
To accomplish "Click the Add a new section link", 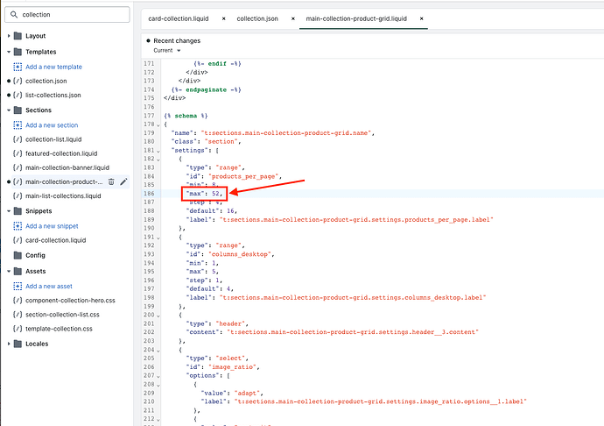I will 52,125.
